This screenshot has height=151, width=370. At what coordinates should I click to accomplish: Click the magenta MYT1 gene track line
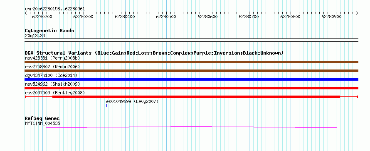click(x=191, y=127)
